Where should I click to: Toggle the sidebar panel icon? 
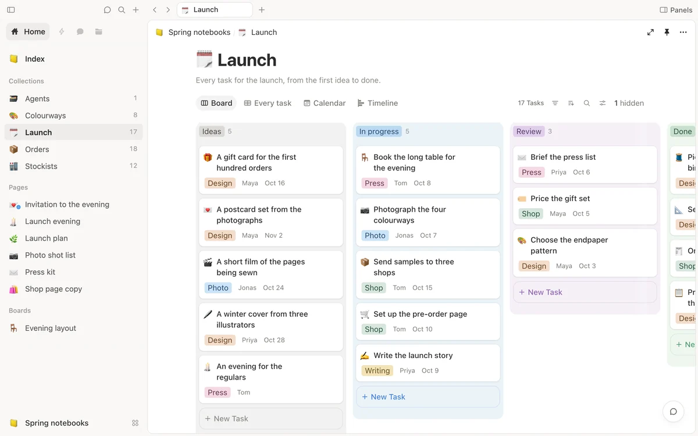tap(11, 10)
